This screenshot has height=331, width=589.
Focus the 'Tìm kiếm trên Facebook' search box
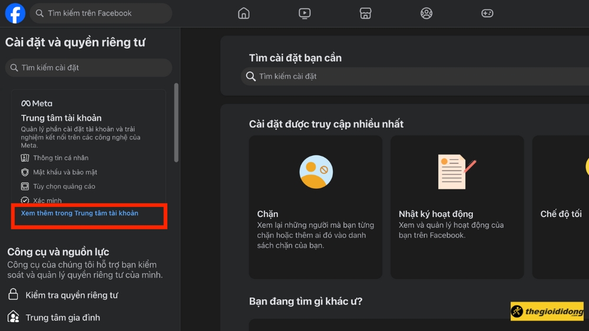click(x=101, y=14)
